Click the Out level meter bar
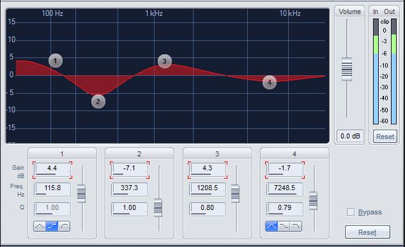 [x=394, y=71]
